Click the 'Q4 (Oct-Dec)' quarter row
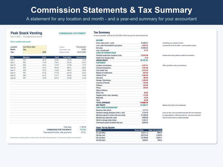This screenshot has width=223, height=167. tap(129, 140)
